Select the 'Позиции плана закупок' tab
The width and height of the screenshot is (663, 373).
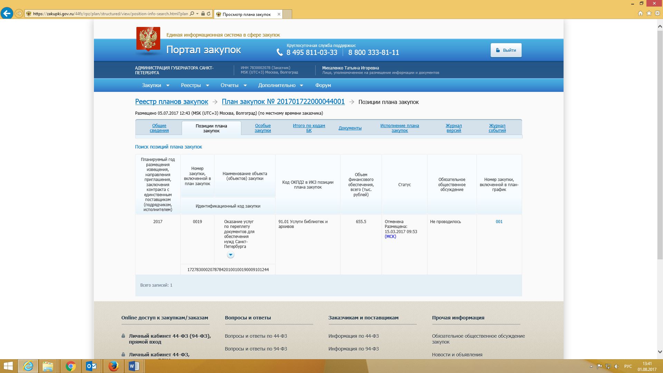[x=211, y=128]
